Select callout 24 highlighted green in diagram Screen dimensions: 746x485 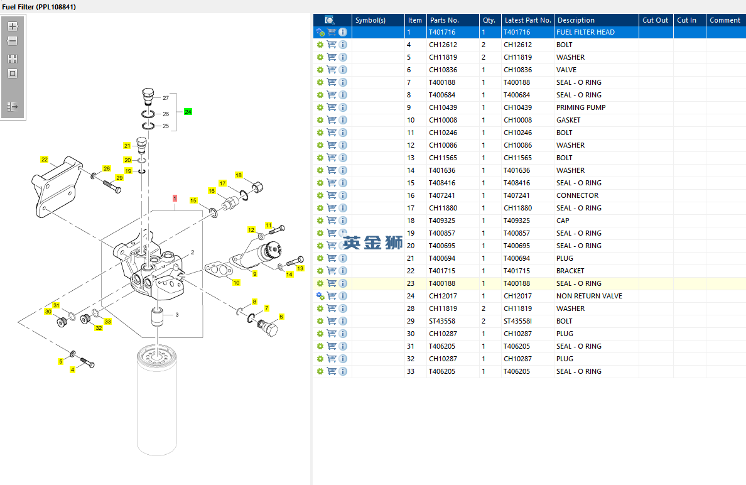188,112
